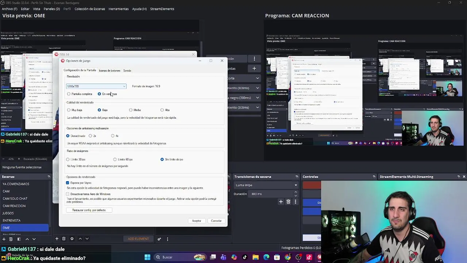
Task: Open Microsoft Edge from taskbar
Action: (x=266, y=257)
